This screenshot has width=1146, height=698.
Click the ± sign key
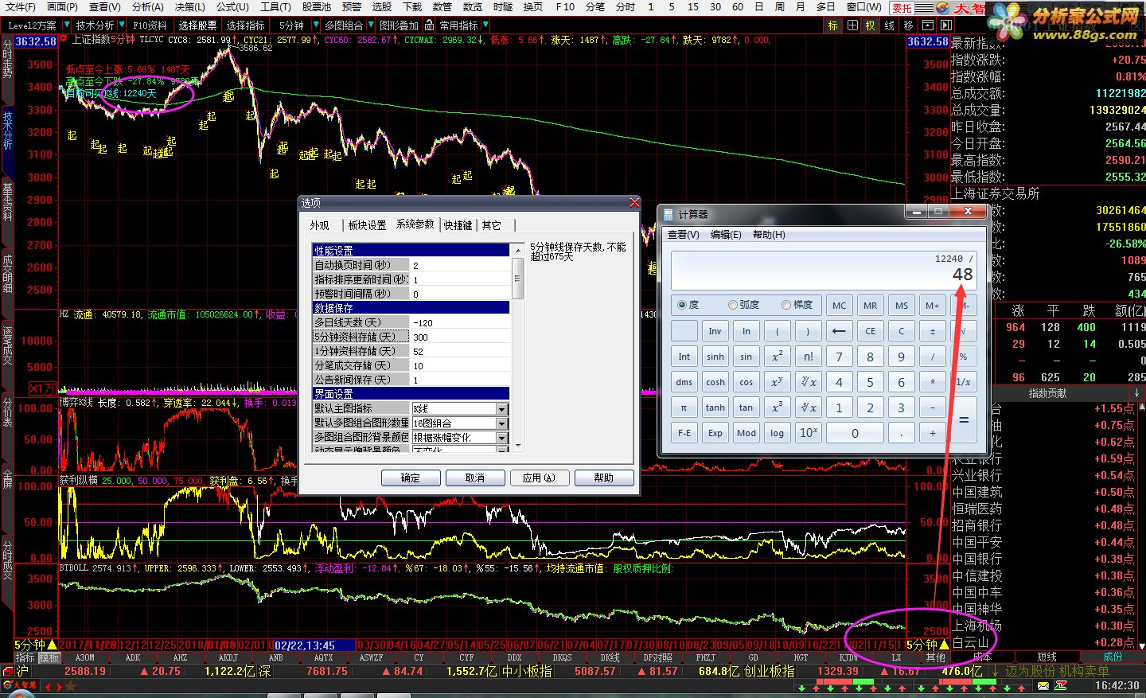coord(932,331)
